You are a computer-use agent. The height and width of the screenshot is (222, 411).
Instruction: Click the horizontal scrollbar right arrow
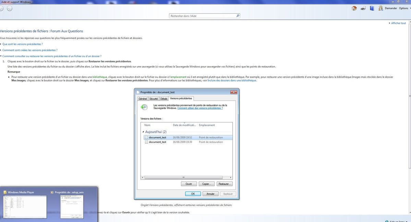click(230, 177)
